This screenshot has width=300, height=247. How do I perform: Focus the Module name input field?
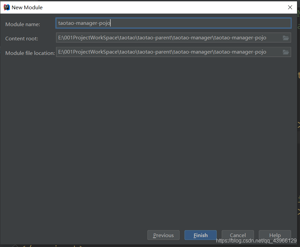click(173, 23)
